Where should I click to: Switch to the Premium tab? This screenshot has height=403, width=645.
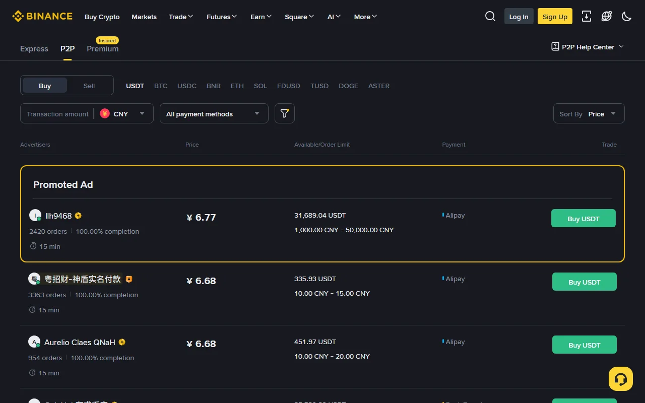click(x=103, y=48)
